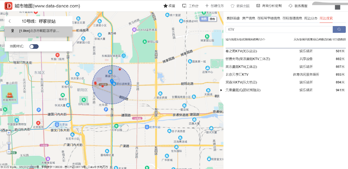Screen dimensions: 348x169
Task: Collapse side panel with the black triangle arrow
Action: (221, 90)
